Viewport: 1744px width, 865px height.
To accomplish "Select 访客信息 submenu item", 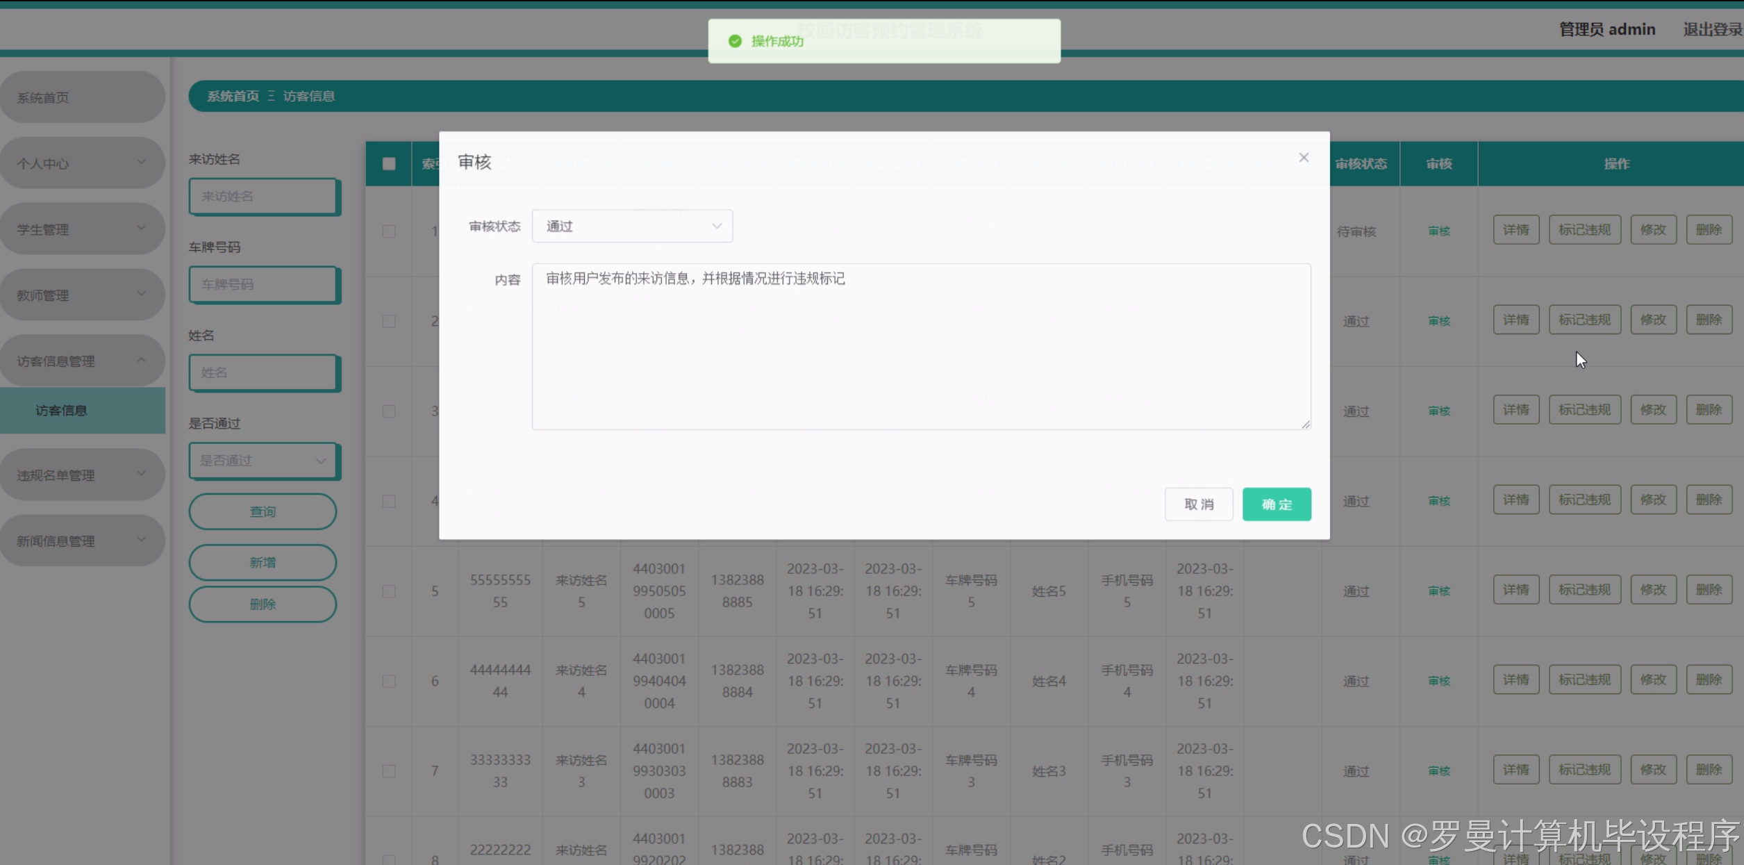I will point(61,411).
